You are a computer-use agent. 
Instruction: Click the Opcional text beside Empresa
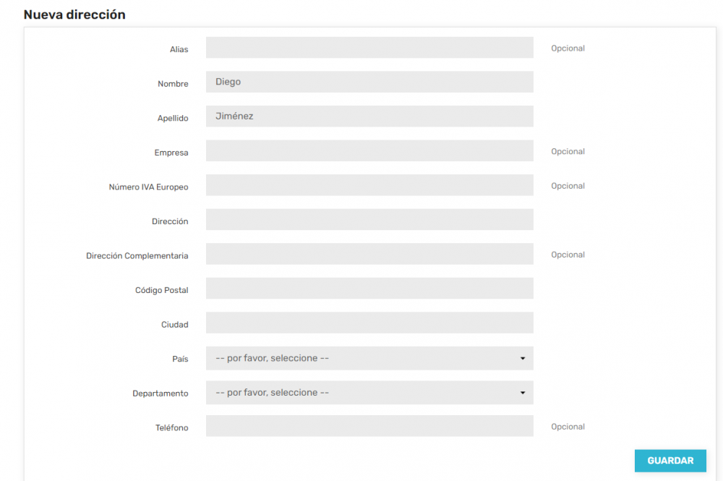(568, 151)
